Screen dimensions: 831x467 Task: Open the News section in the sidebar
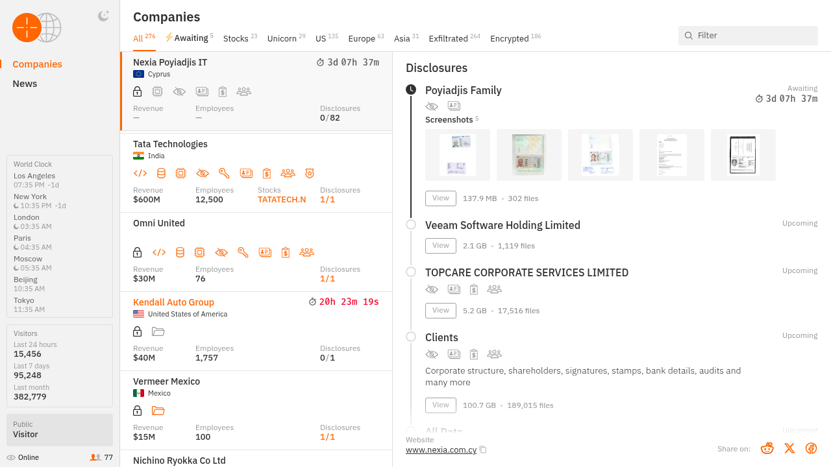coord(25,84)
